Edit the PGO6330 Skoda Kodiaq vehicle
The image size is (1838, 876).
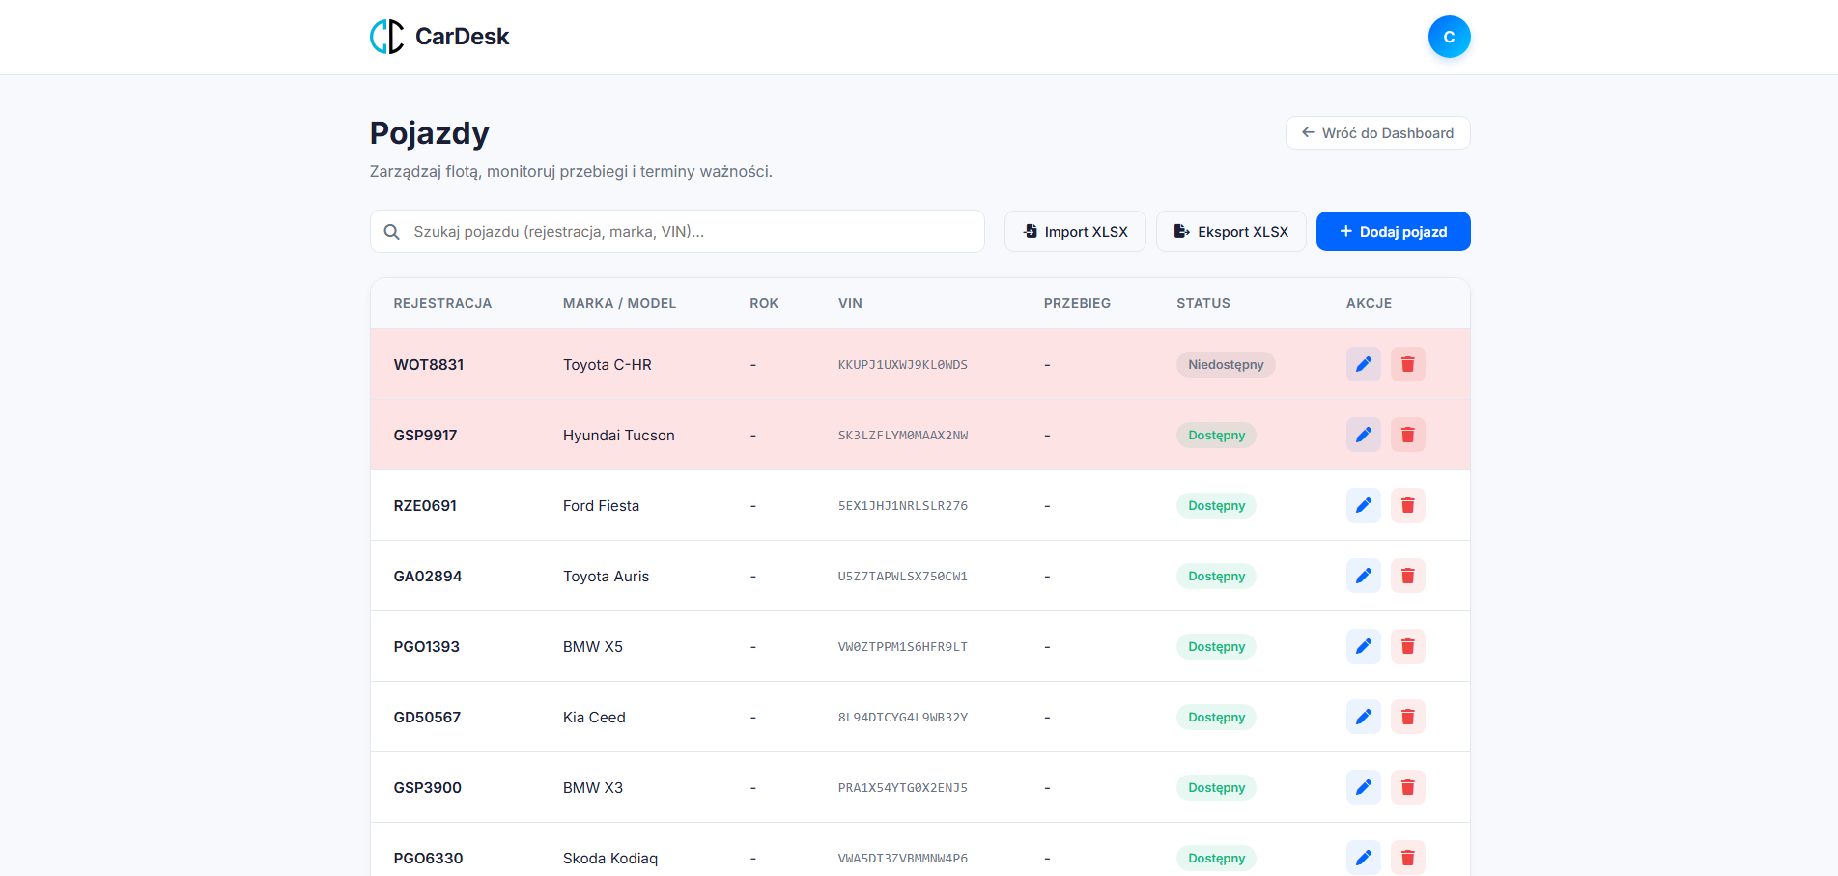[1363, 857]
